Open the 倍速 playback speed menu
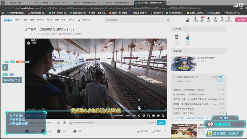The image size is (247, 139). pos(128,116)
